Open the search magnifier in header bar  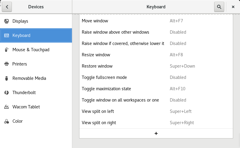tap(219, 7)
